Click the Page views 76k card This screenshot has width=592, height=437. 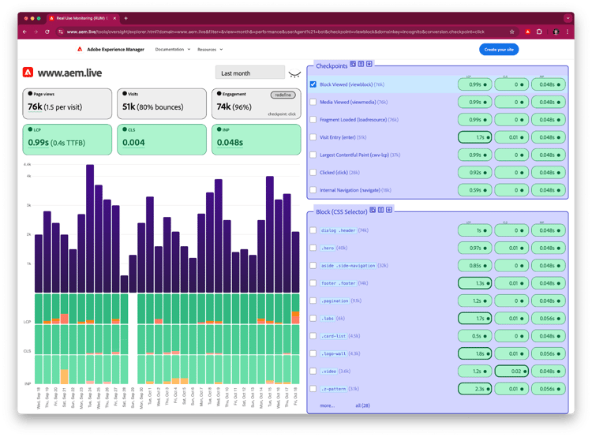(67, 104)
